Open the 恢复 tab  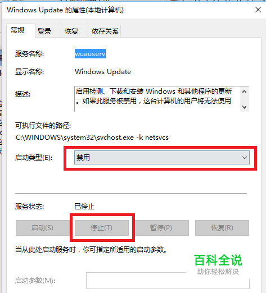pyautogui.click(x=74, y=31)
